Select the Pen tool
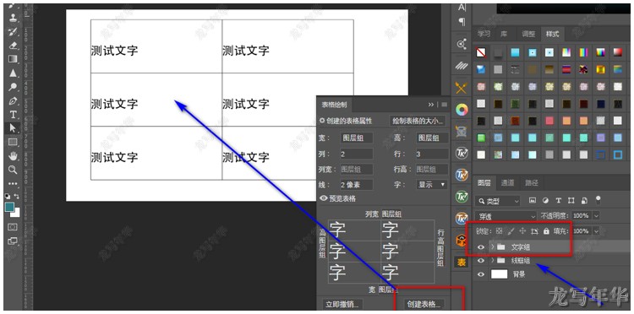 tap(13, 101)
